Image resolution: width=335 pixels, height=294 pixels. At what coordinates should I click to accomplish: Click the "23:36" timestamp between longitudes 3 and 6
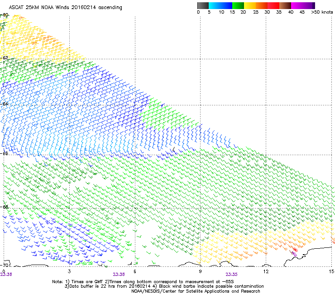(119, 275)
